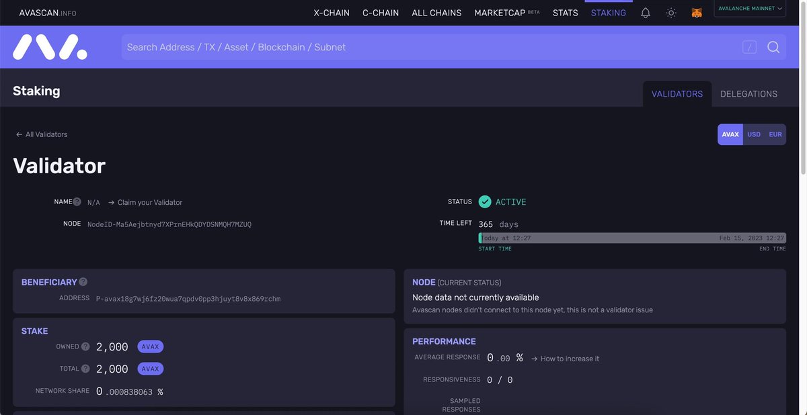The width and height of the screenshot is (807, 415).
Task: Click the 365 days time left value
Action: [x=498, y=224]
